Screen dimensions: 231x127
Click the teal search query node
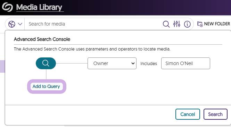(x=46, y=63)
